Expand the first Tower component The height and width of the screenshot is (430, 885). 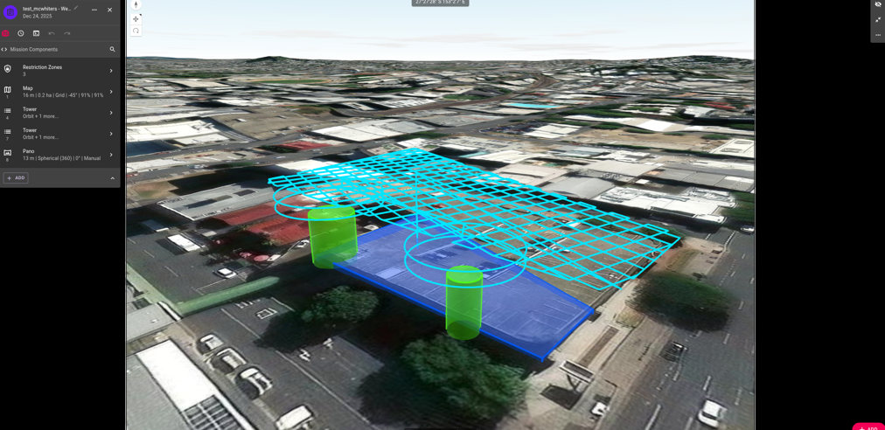pyautogui.click(x=111, y=113)
